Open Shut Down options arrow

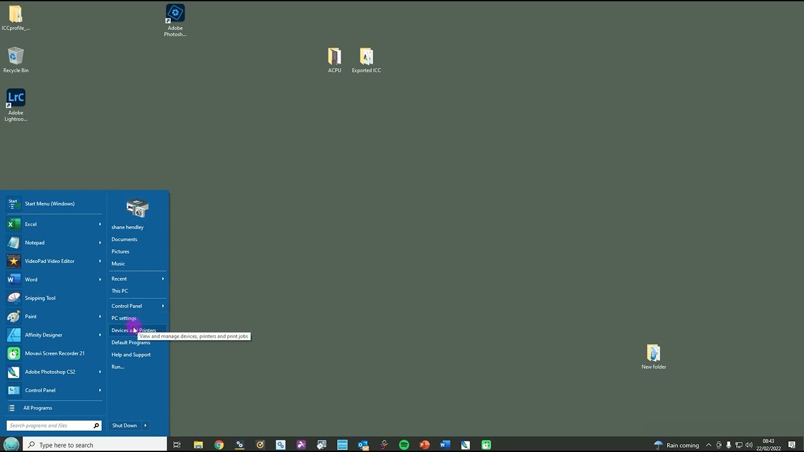coord(145,426)
